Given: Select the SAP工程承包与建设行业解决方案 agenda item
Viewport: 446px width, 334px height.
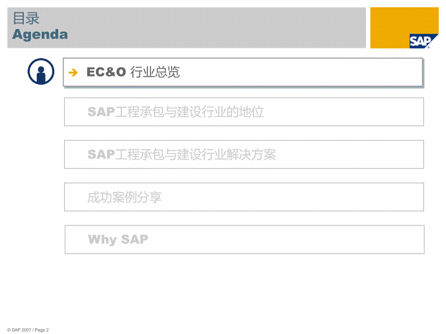Looking at the screenshot, I should pos(244,154).
